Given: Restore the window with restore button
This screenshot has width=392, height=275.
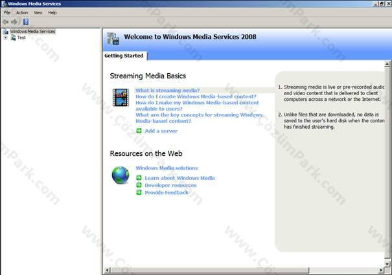Looking at the screenshot, I should pyautogui.click(x=382, y=3).
